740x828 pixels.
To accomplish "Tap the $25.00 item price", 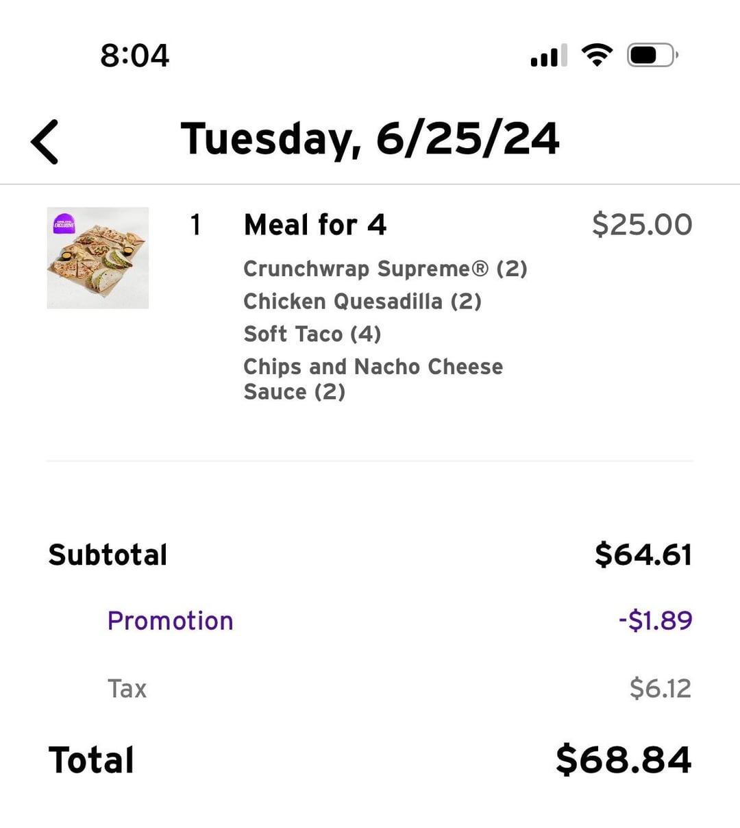I will (x=642, y=225).
